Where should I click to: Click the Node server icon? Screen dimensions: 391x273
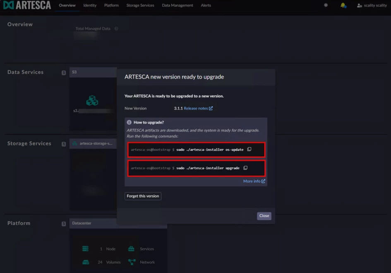point(85,249)
